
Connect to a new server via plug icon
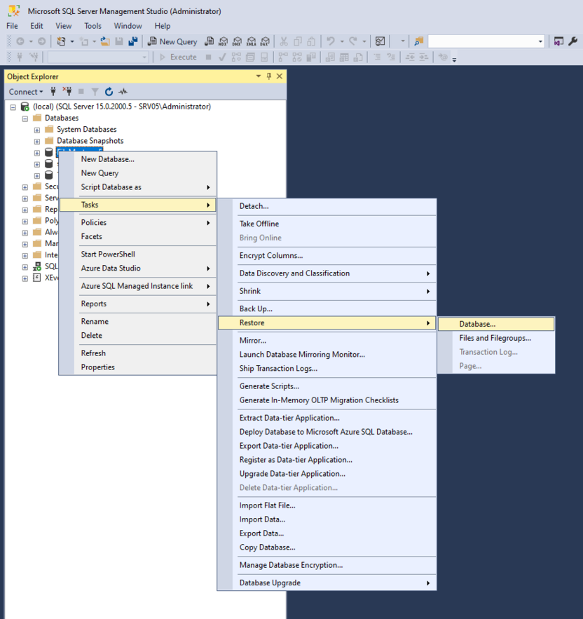(x=53, y=92)
